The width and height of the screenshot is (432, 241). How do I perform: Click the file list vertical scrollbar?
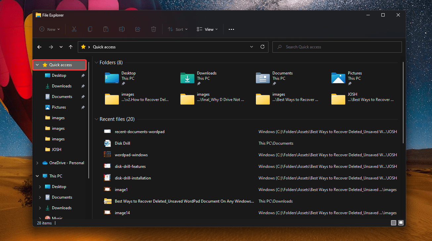pyautogui.click(x=403, y=103)
